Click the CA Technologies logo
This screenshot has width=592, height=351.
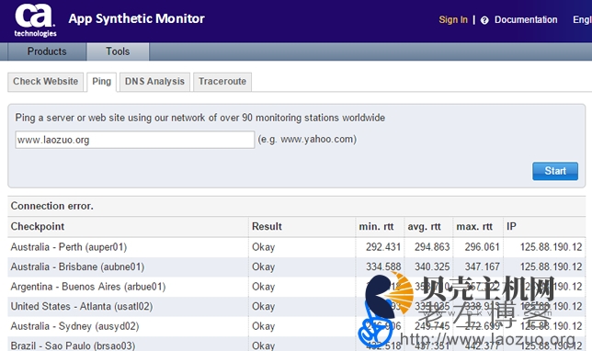coord(36,20)
